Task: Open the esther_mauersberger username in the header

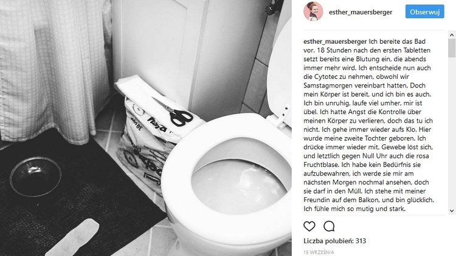Action: click(361, 12)
